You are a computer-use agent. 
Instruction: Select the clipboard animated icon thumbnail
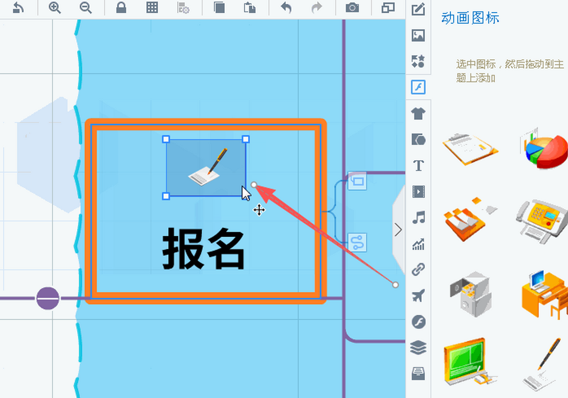tap(470, 148)
